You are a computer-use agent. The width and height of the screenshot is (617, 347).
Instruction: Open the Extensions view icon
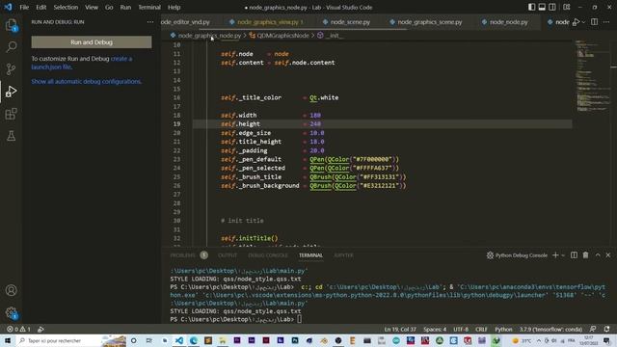point(11,114)
